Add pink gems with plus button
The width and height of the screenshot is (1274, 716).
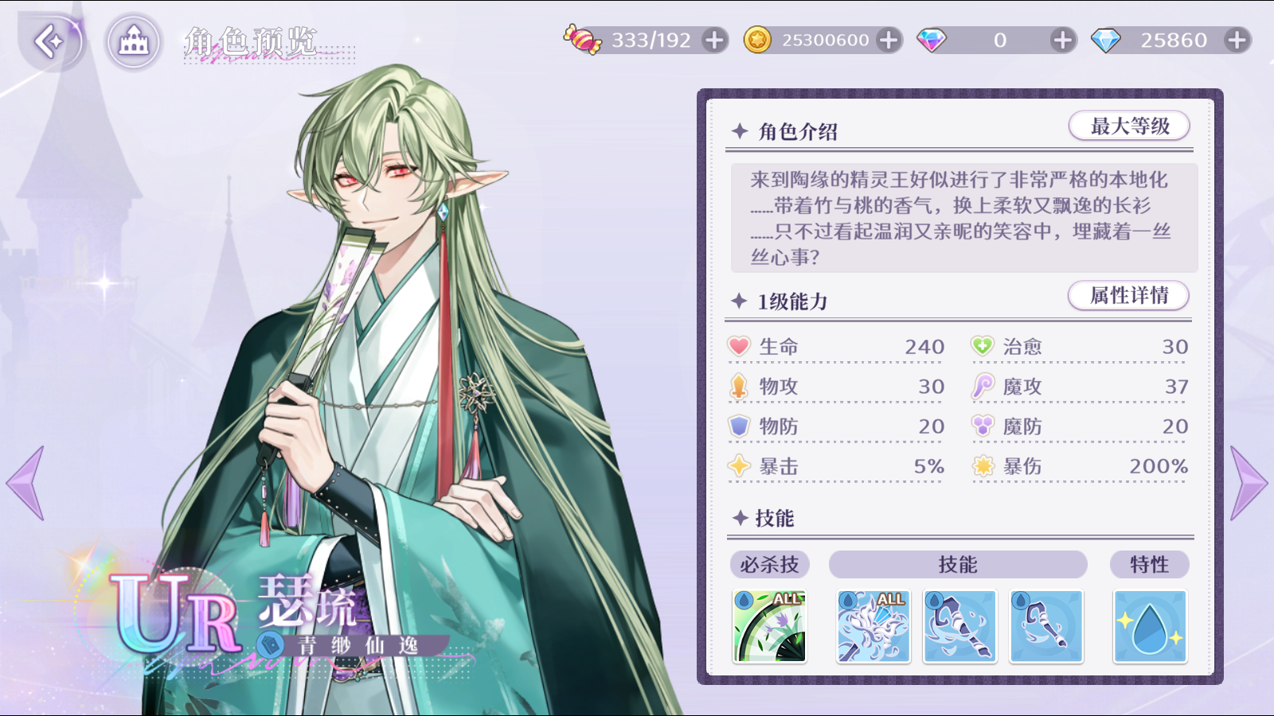click(1062, 40)
